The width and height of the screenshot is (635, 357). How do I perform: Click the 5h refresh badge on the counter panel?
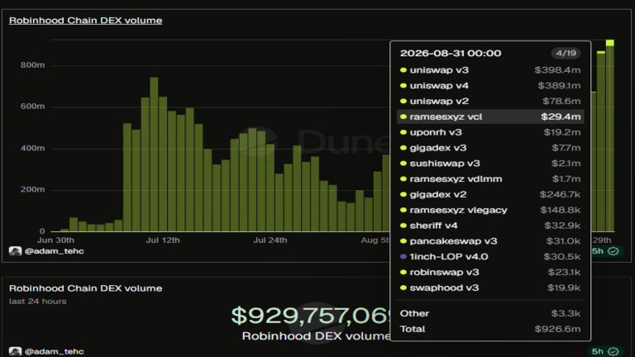pos(605,351)
